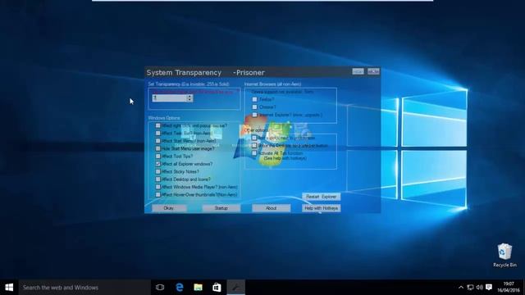Viewport: 525px width, 295px height.
Task: Click the Startup button
Action: (x=221, y=208)
